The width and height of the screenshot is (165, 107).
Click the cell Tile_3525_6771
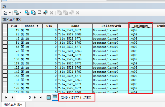click(x=75, y=63)
